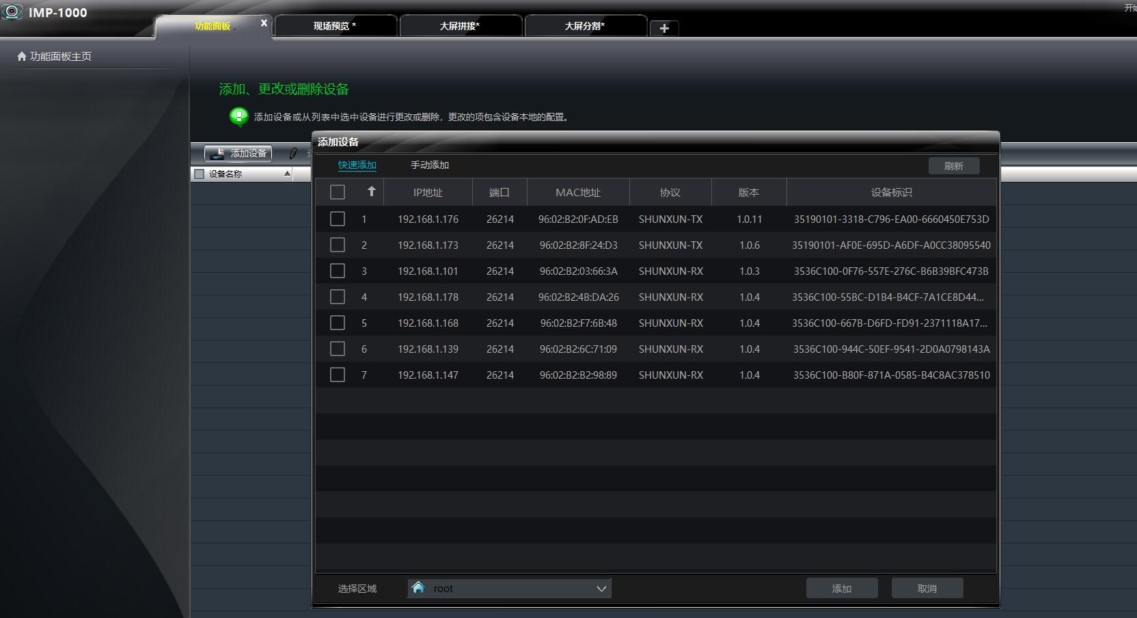Select checkbox for row 192.168.1.178
The height and width of the screenshot is (618, 1137).
(x=338, y=297)
